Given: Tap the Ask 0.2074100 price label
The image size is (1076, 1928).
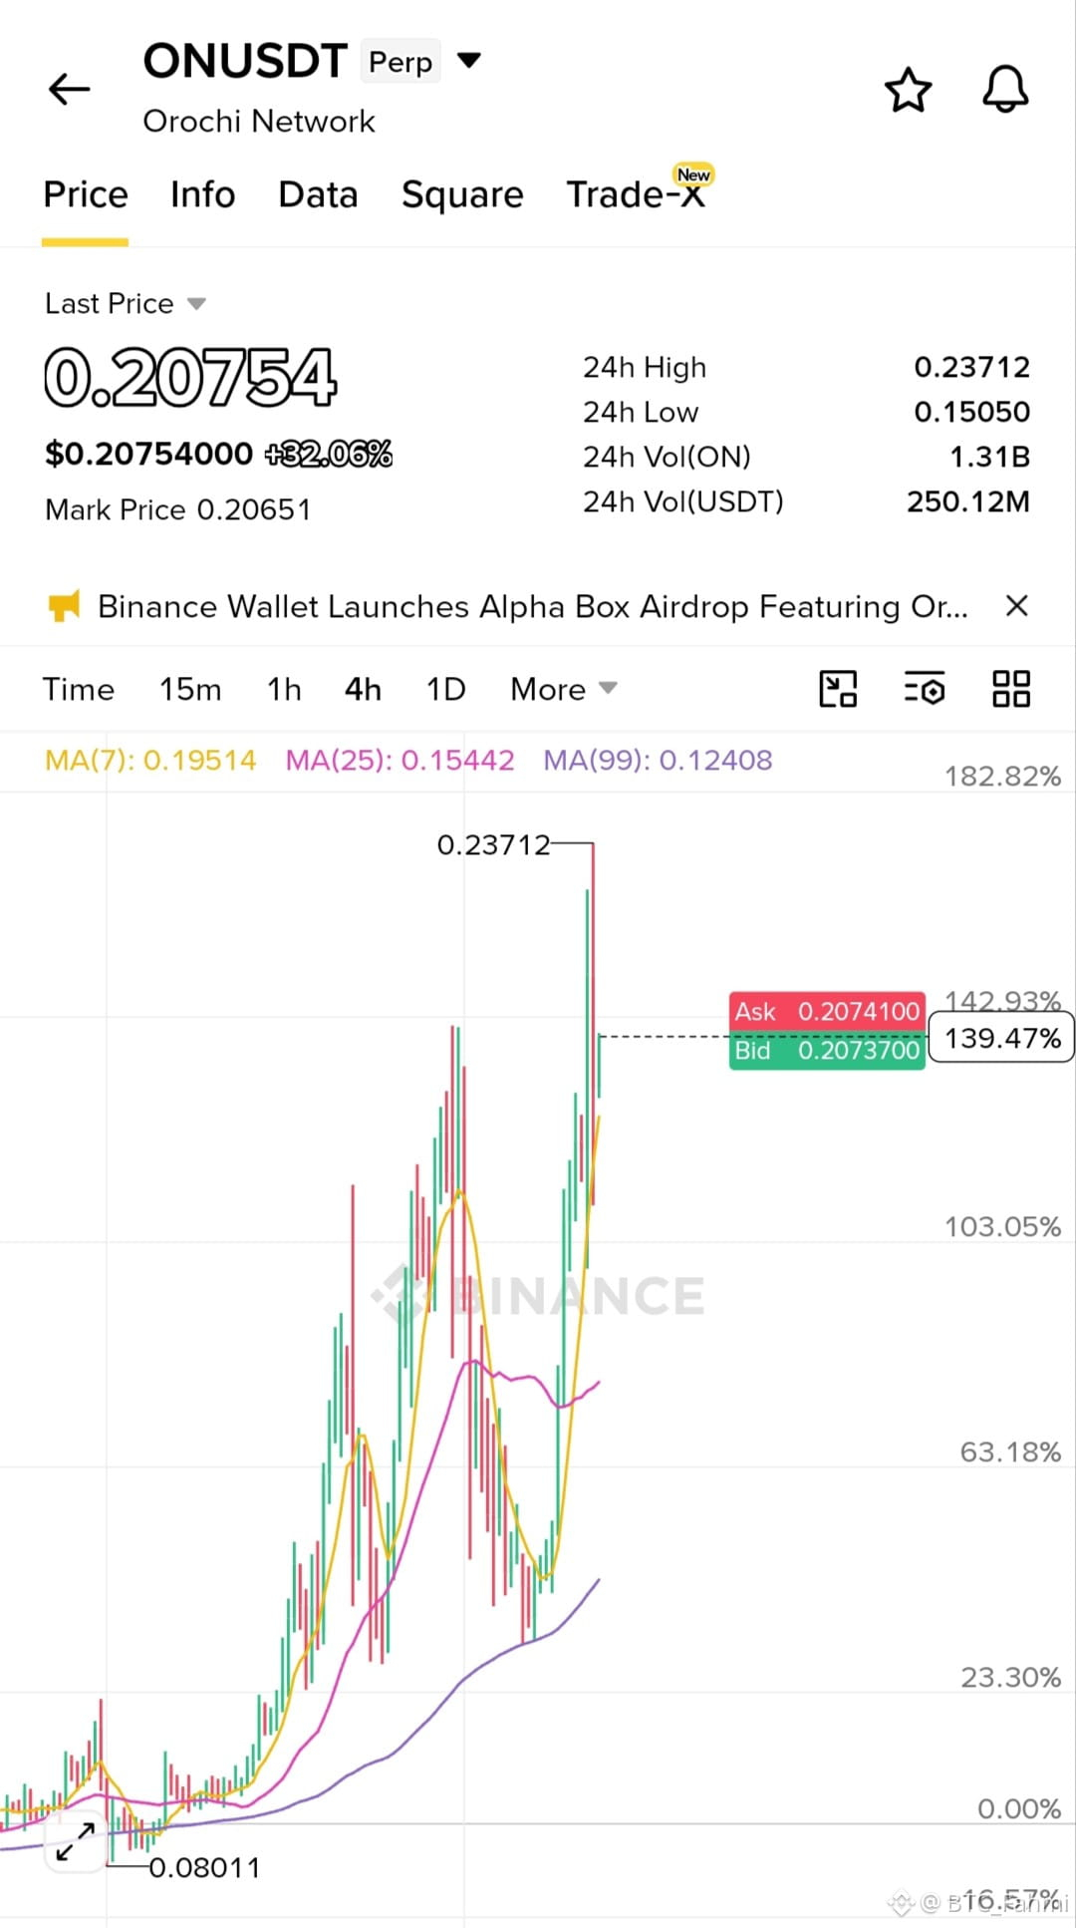Looking at the screenshot, I should (x=827, y=1011).
